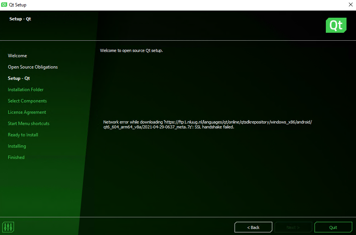The image size is (356, 235).
Task: Click the SSL handshake failed error message
Action: point(207,125)
